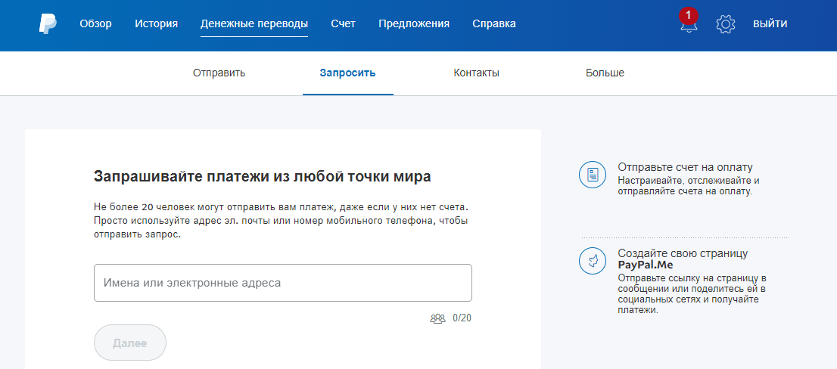Select the Запросить tab

click(348, 73)
